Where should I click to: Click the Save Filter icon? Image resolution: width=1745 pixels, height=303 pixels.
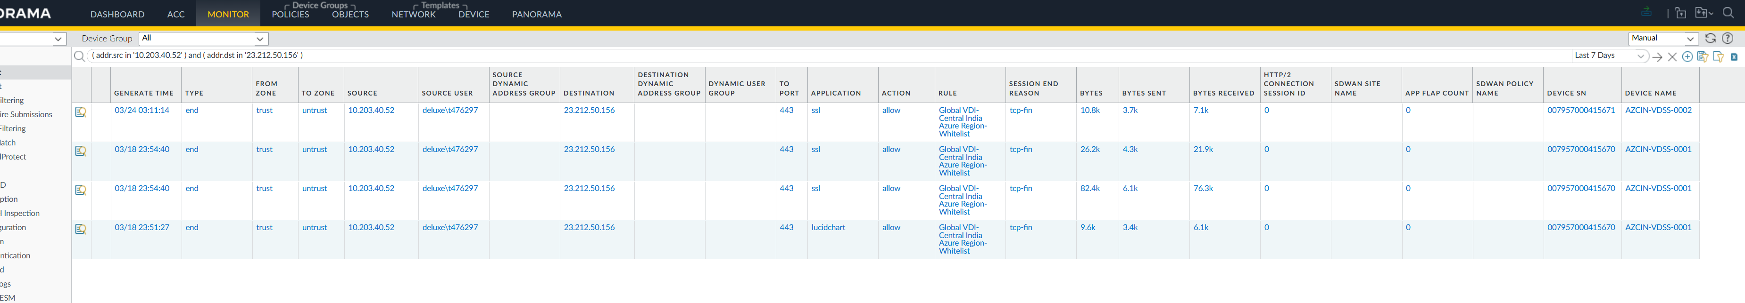point(1703,57)
